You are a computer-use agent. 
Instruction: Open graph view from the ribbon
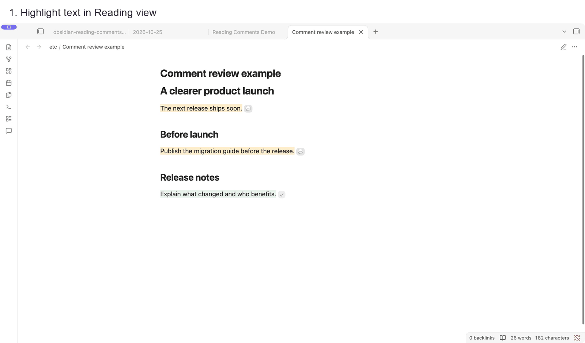(x=9, y=59)
